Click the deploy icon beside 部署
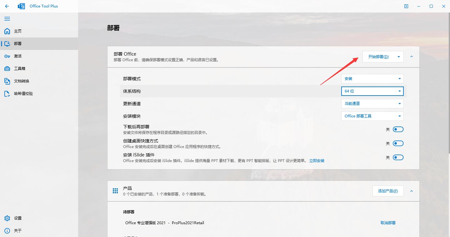The image size is (450, 237). [7, 44]
